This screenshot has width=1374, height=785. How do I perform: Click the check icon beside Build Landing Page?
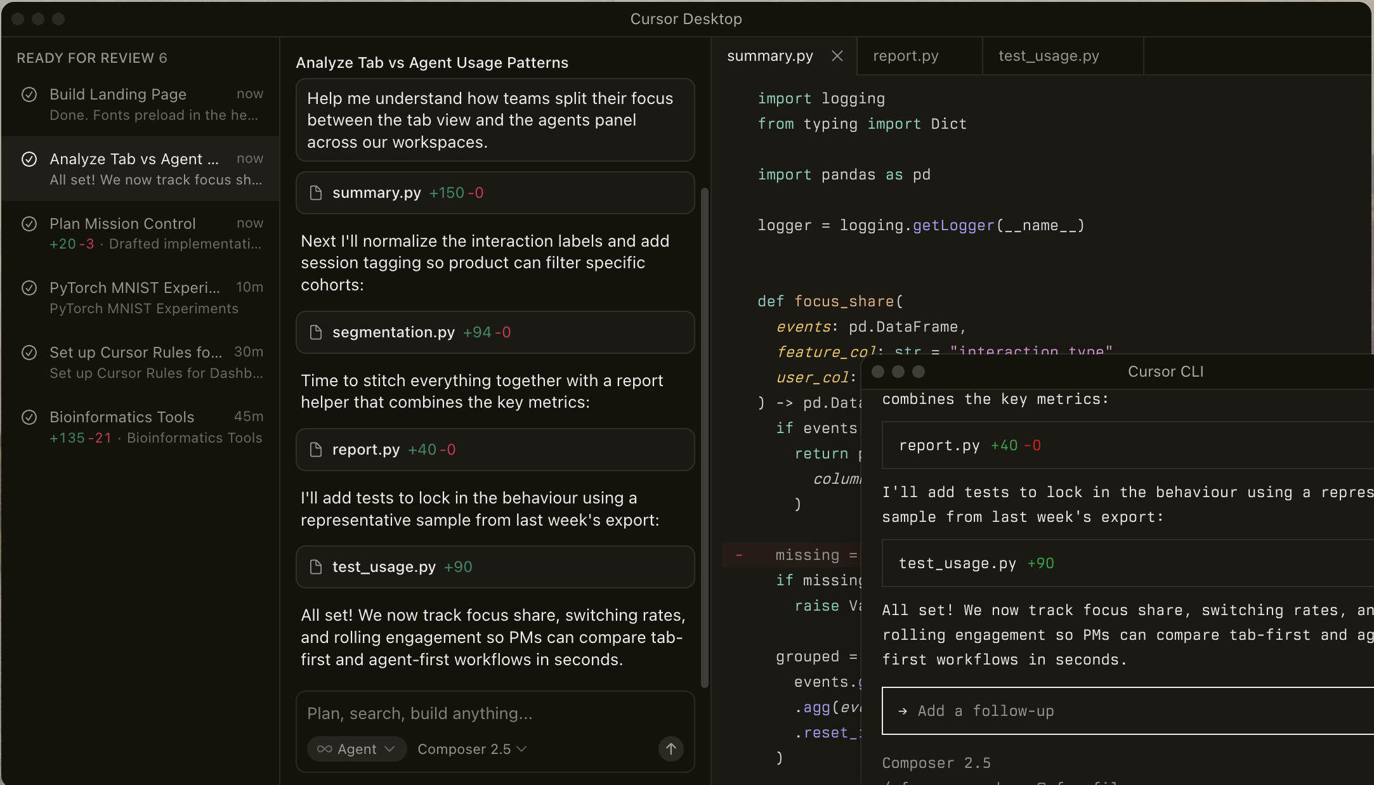[29, 94]
